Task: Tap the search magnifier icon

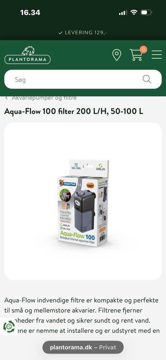Action: pyautogui.click(x=147, y=79)
